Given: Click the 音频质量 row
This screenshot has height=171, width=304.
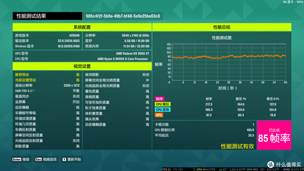Looking at the screenshot, I should (117, 97).
